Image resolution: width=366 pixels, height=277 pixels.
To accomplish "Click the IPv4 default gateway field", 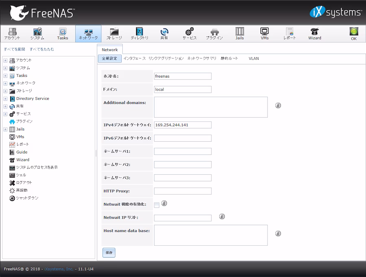I will (x=183, y=125).
